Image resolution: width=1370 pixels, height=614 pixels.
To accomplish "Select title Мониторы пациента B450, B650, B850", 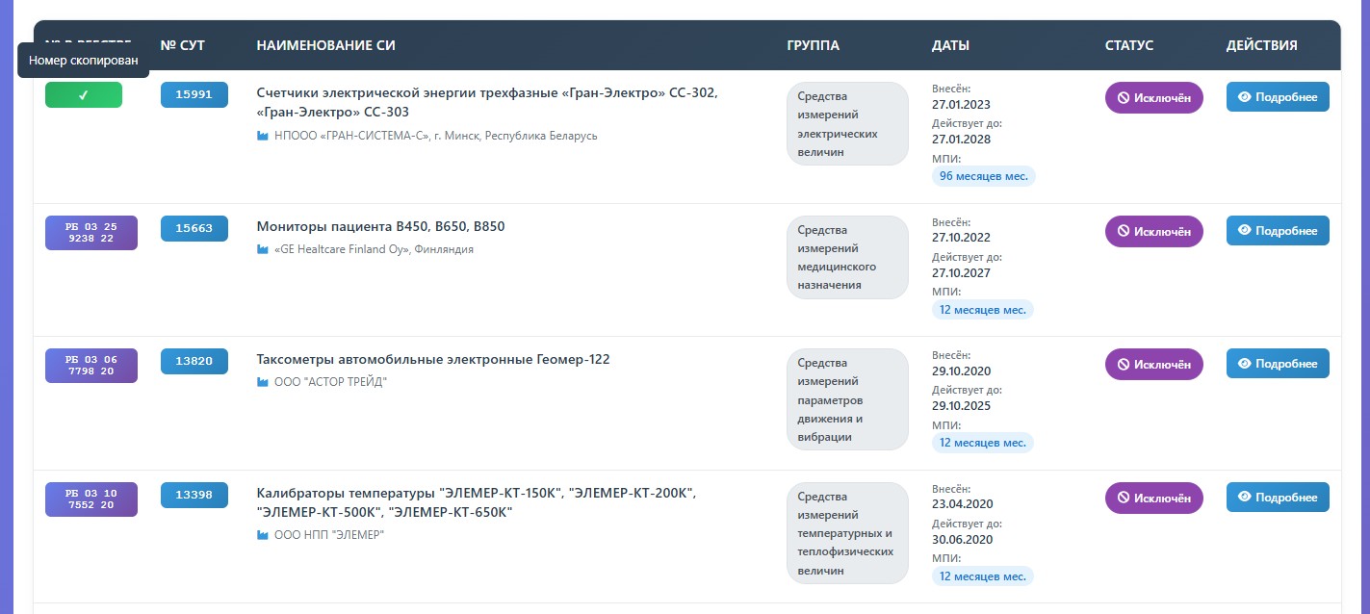I will tap(381, 227).
